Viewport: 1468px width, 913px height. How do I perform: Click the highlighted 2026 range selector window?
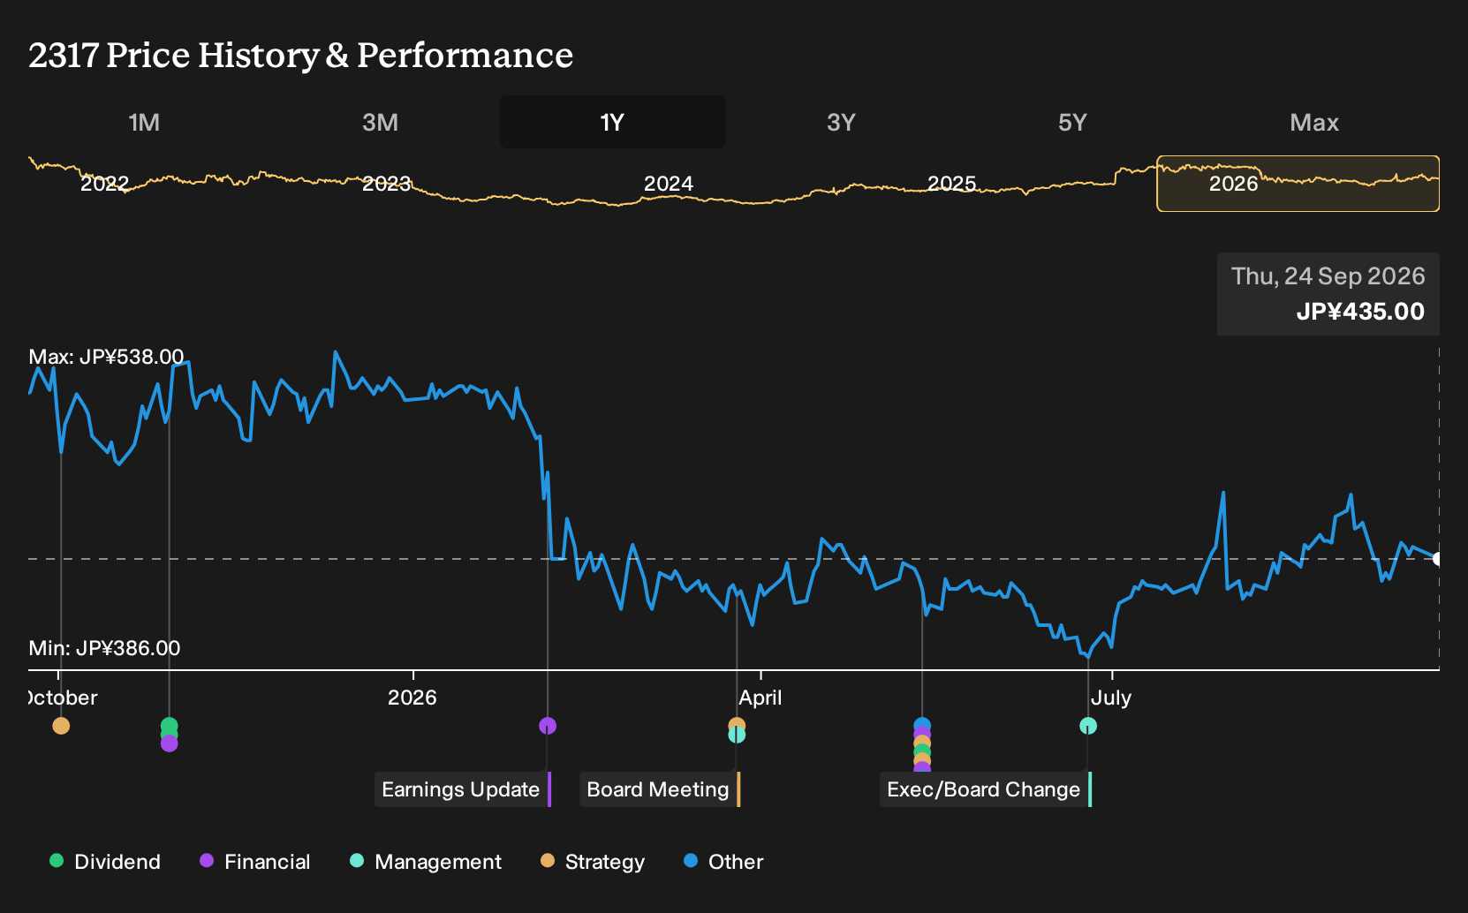pyautogui.click(x=1298, y=184)
